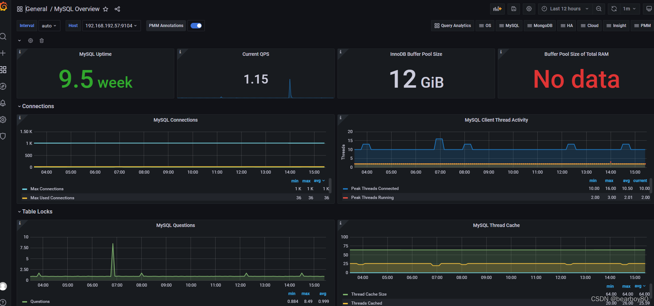Refresh the dashboard
Viewport: 654px width, 306px height.
point(614,9)
